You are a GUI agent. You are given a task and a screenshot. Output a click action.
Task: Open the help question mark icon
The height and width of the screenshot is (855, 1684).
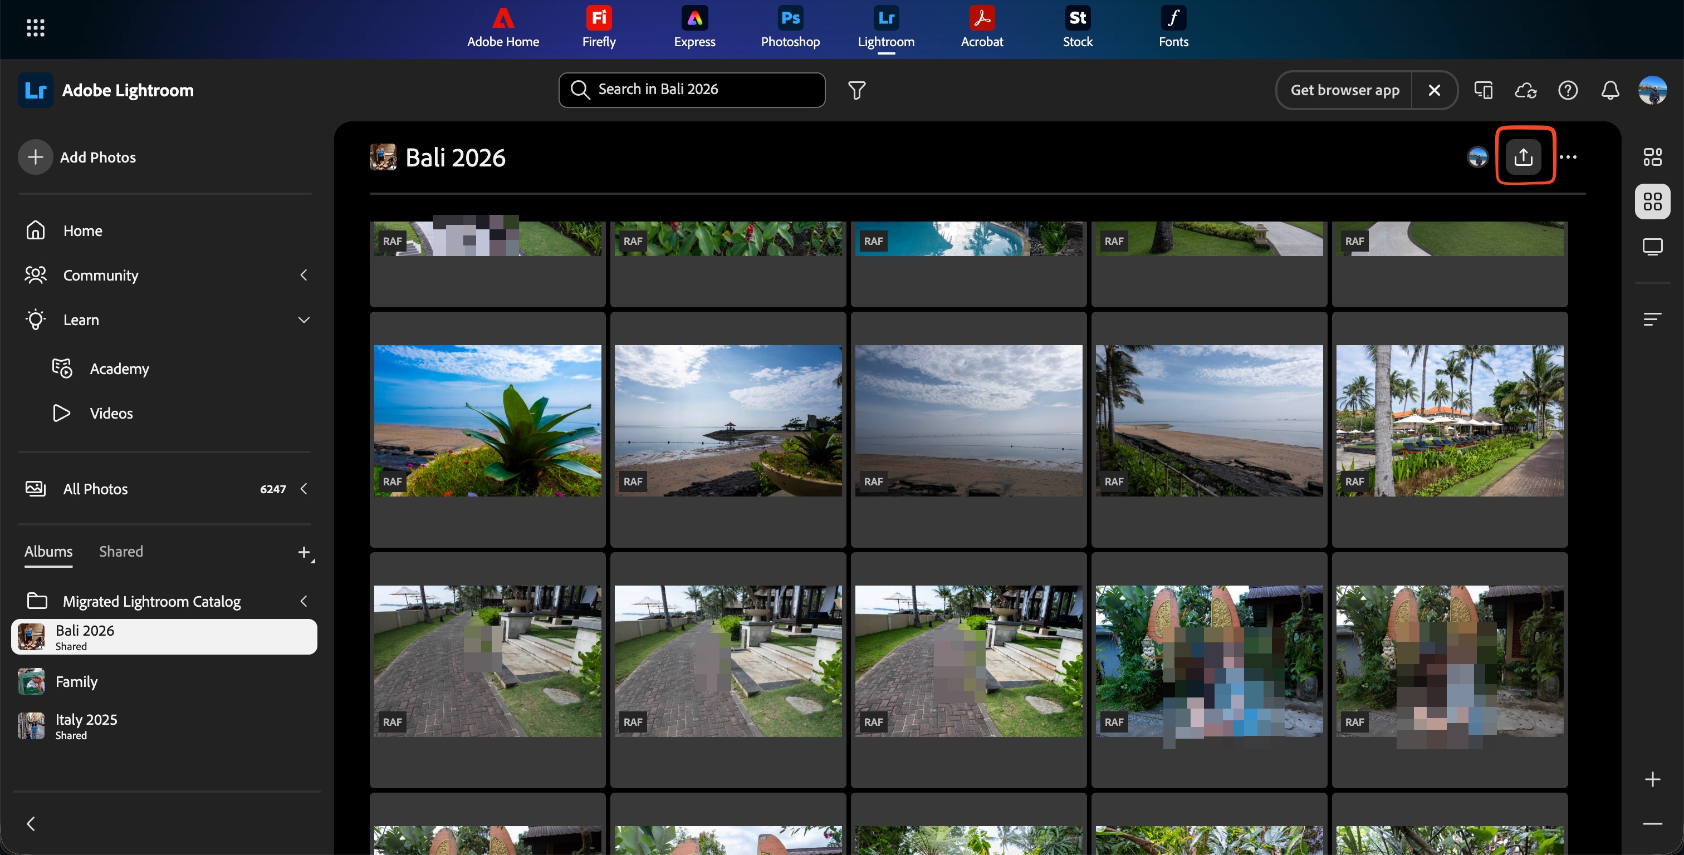1568,90
